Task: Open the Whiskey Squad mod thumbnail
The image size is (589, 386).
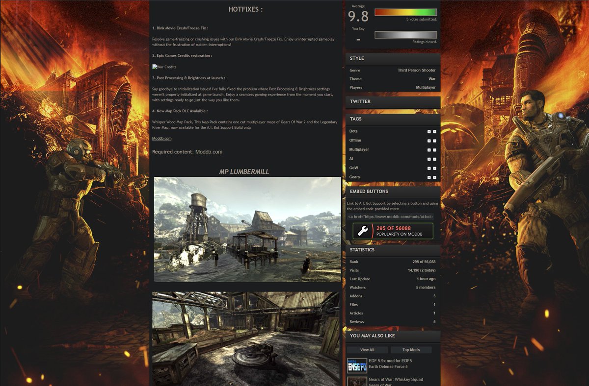Action: pos(357,381)
